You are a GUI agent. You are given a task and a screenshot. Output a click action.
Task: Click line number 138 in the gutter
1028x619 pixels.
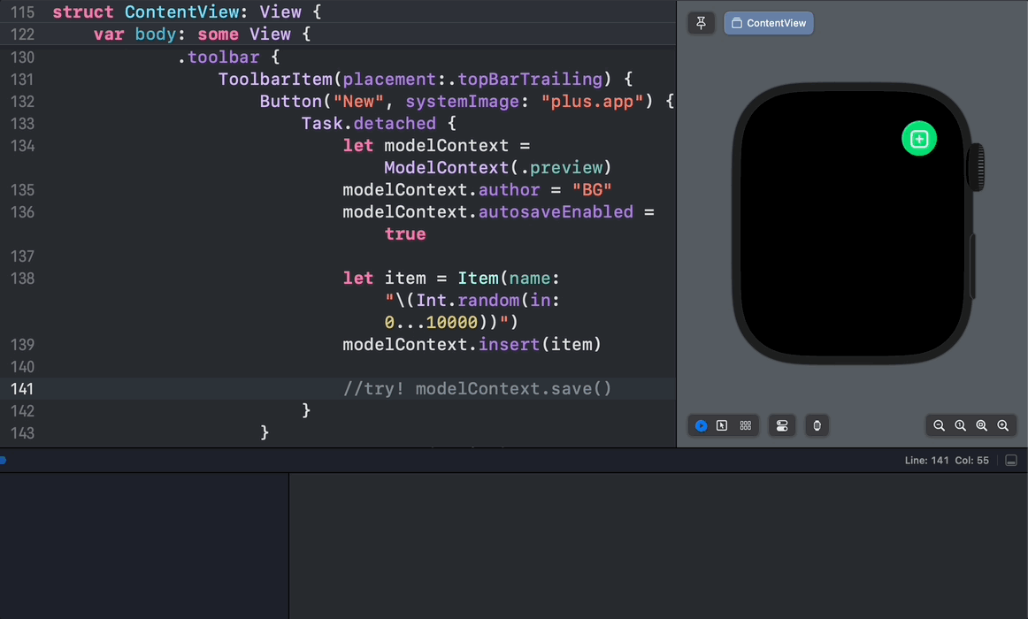coord(22,279)
